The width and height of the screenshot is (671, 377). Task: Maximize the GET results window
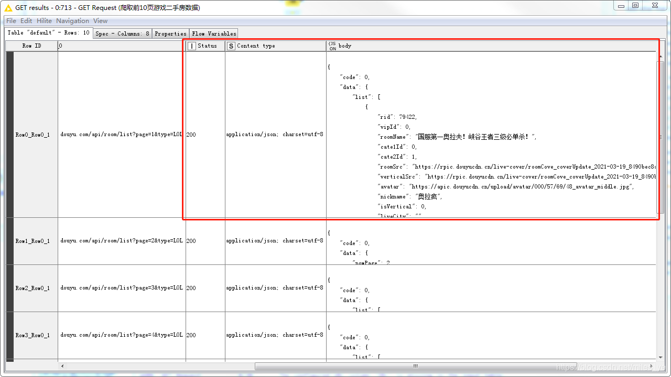click(x=635, y=5)
